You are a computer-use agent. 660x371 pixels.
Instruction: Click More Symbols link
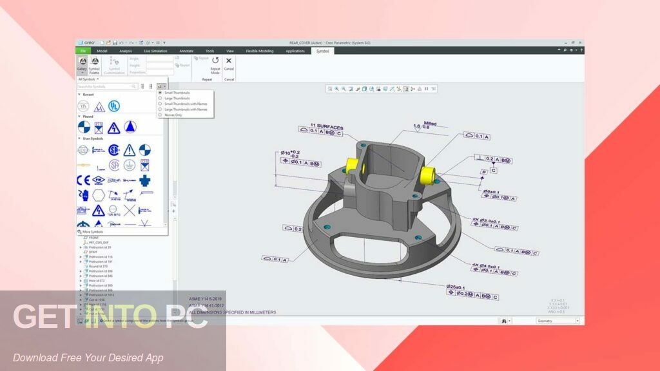[x=93, y=232]
